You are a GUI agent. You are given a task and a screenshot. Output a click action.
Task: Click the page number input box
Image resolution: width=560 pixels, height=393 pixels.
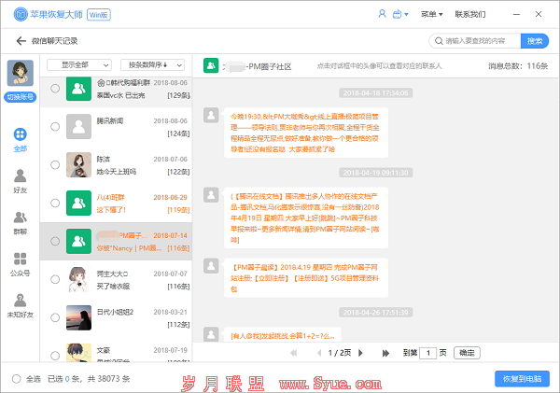coord(427,353)
